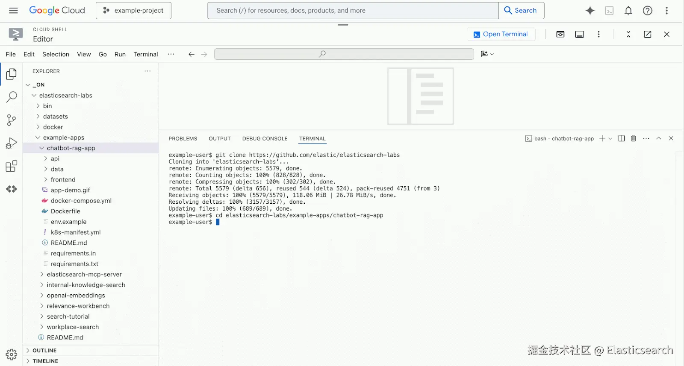Focus the Google Cloud resource search field
Image resolution: width=684 pixels, height=366 pixels.
tap(353, 11)
